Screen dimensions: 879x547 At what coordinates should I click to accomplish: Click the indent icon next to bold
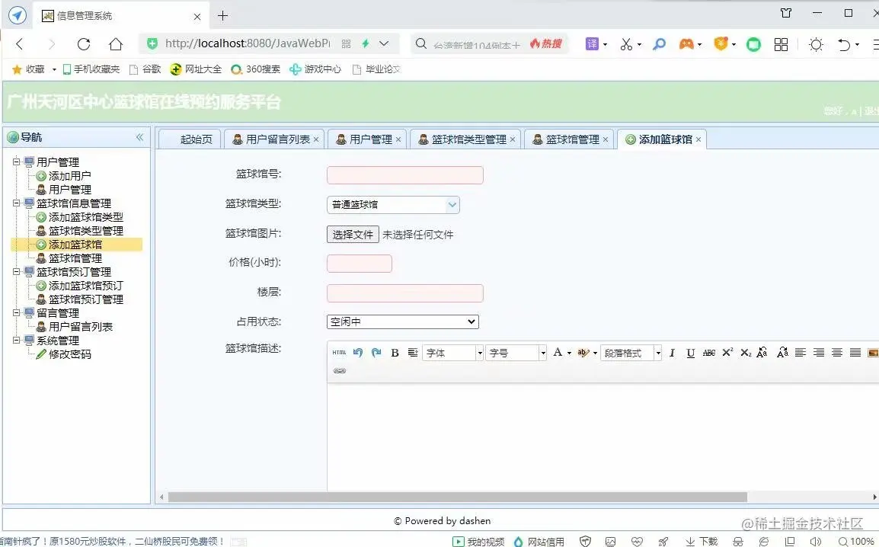pos(413,353)
